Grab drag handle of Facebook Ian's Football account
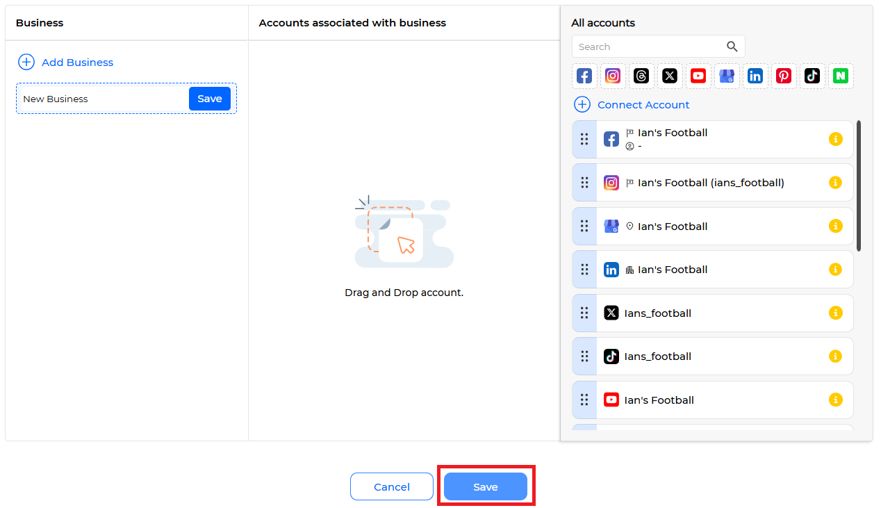Image resolution: width=881 pixels, height=508 pixels. pos(584,139)
